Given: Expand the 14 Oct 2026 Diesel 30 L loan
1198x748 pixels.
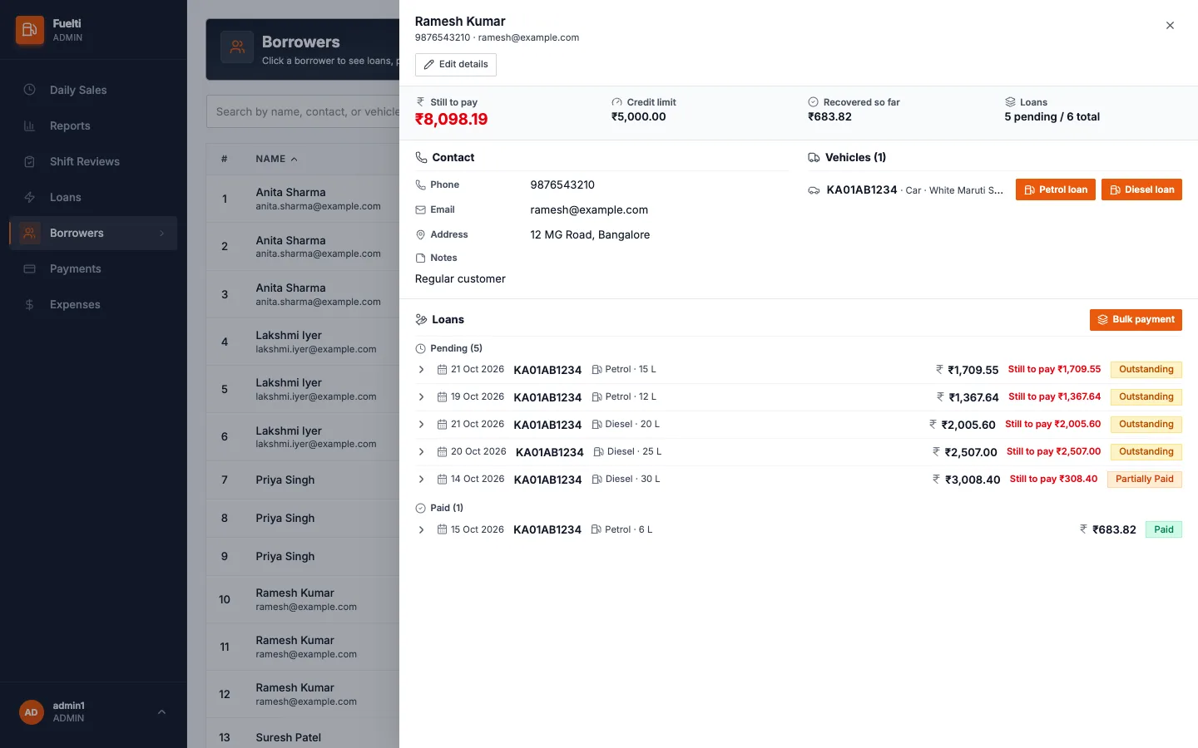Looking at the screenshot, I should coord(421,480).
